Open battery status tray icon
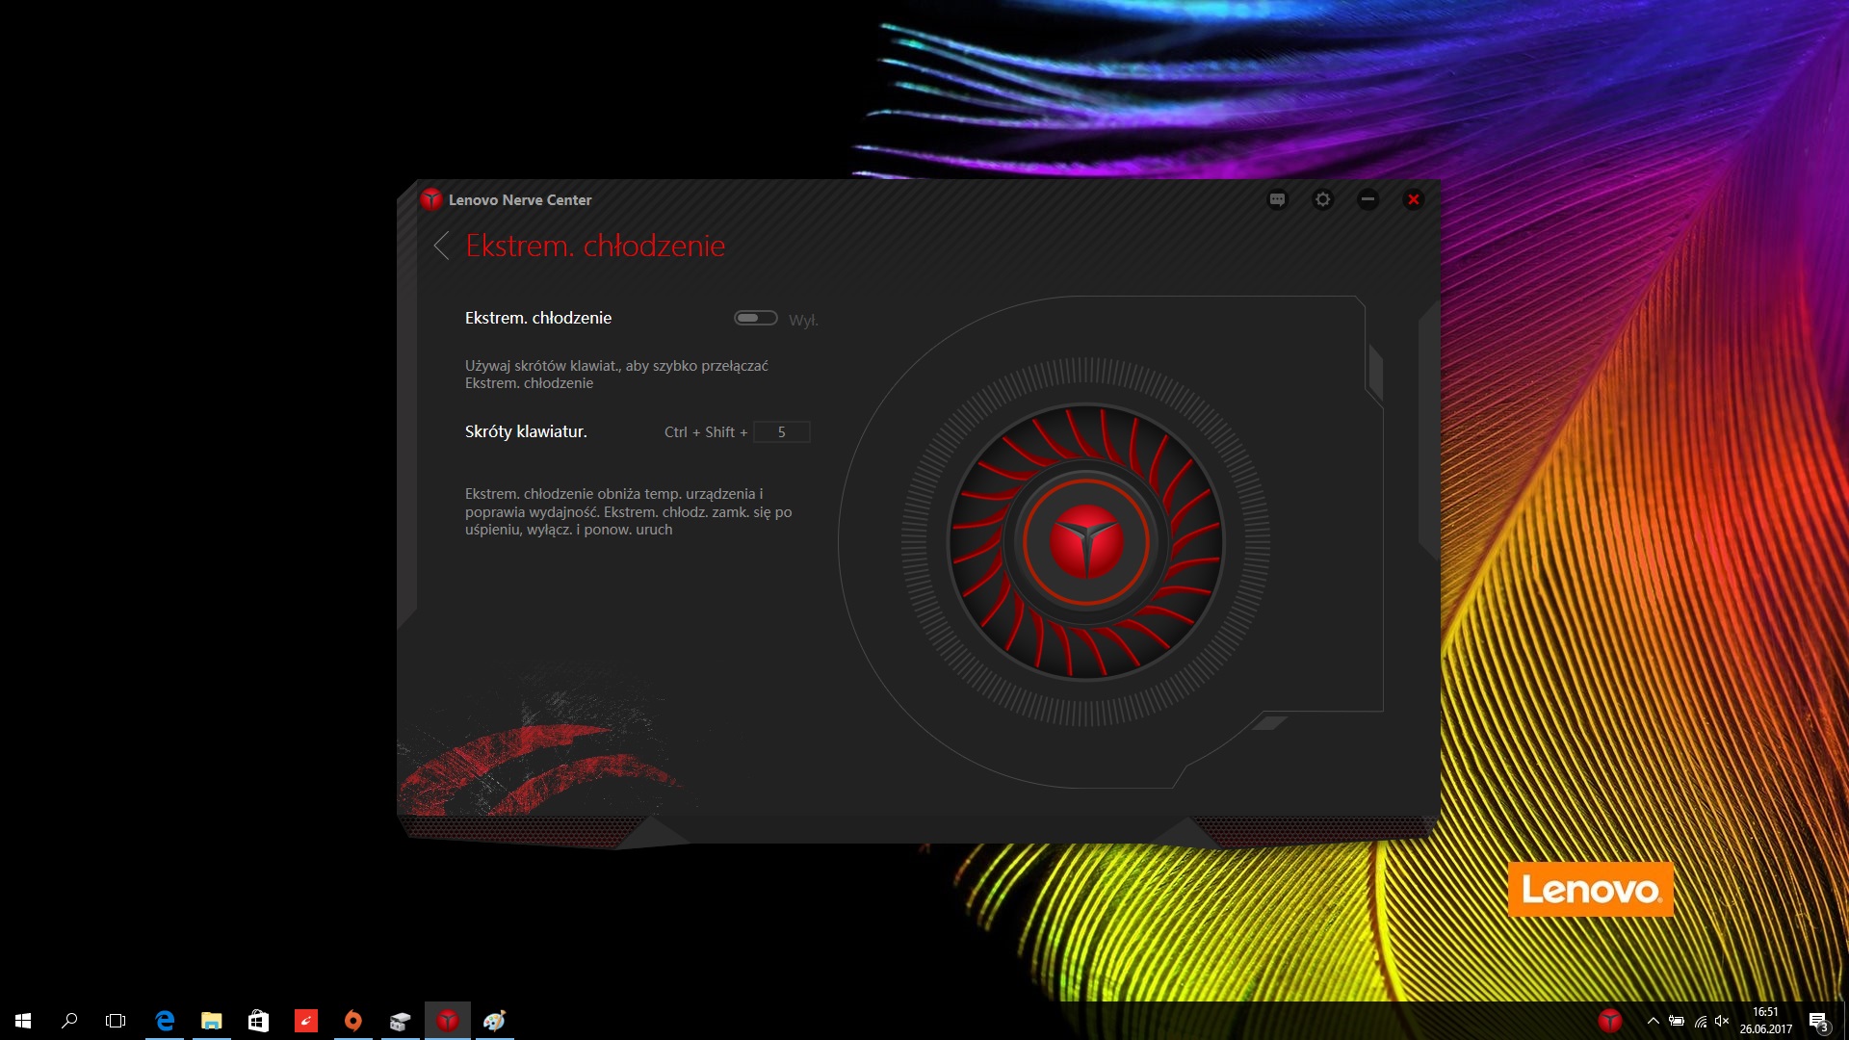Image resolution: width=1849 pixels, height=1040 pixels. [x=1677, y=1021]
